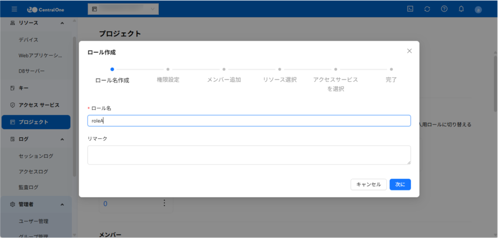
Task: Open the hamburger menu icon
Action: (14, 9)
